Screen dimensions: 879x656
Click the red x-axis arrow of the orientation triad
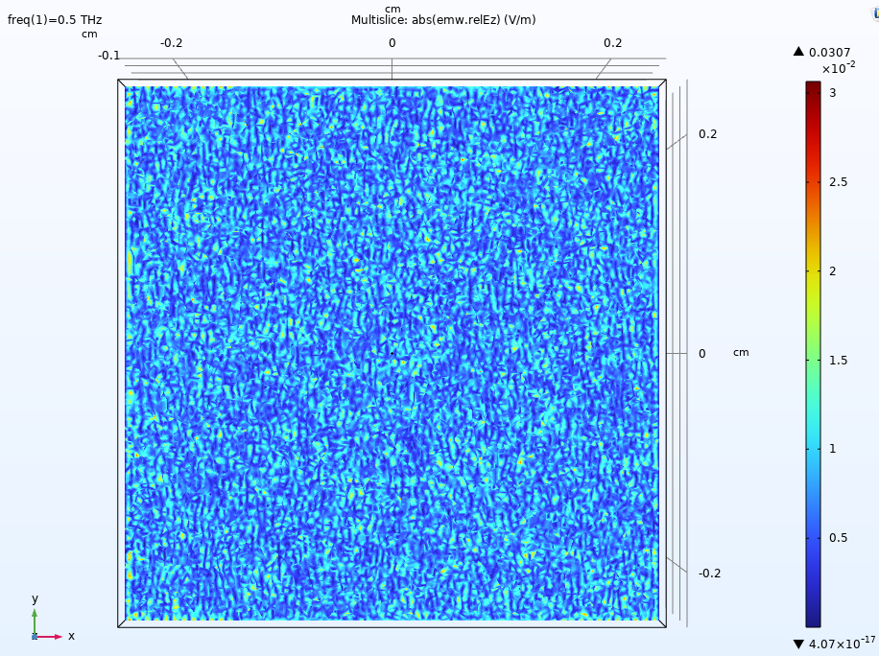49,637
